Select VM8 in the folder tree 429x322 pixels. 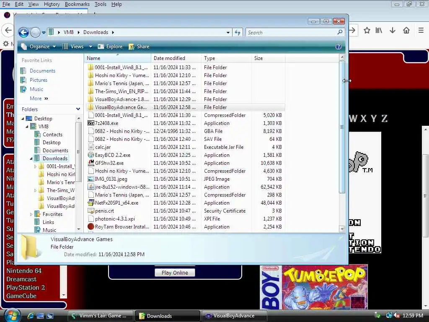[x=43, y=127]
